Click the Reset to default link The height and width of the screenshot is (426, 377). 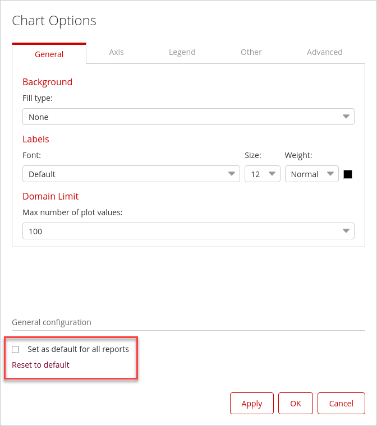point(40,365)
